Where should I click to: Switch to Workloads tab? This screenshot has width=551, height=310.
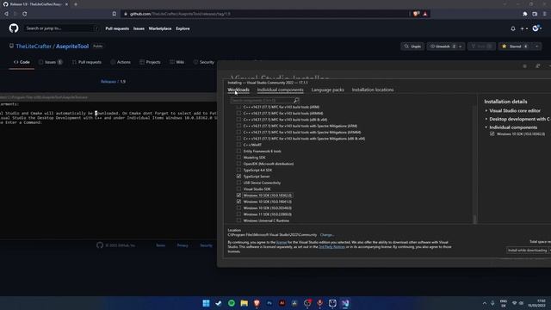238,90
